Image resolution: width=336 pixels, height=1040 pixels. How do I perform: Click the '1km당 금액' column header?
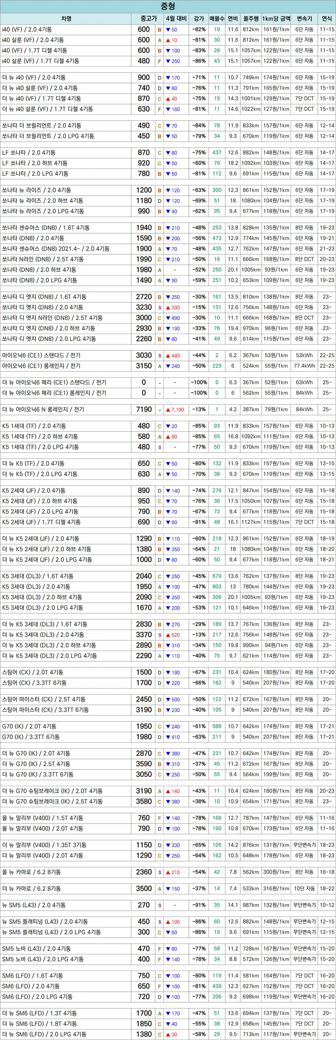click(276, 19)
